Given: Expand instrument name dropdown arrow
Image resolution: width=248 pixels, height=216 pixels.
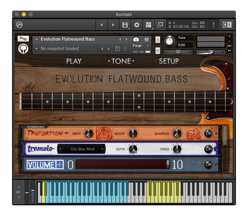Looking at the screenshot, I should (x=36, y=39).
